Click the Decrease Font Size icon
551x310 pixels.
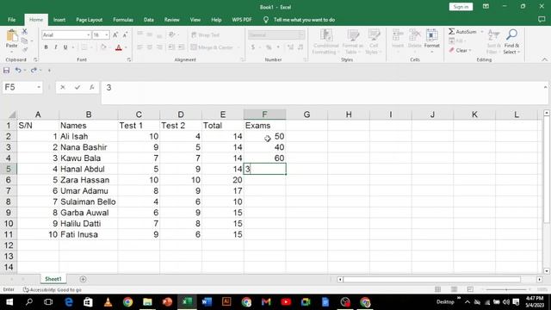[125, 34]
